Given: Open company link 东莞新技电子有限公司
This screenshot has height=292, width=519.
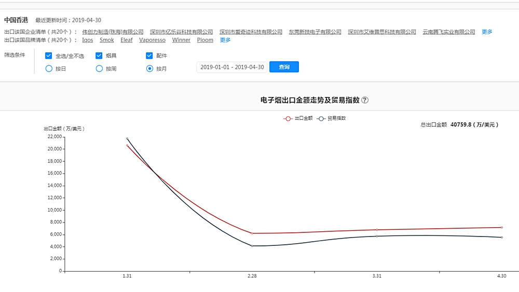Looking at the screenshot, I should point(315,32).
